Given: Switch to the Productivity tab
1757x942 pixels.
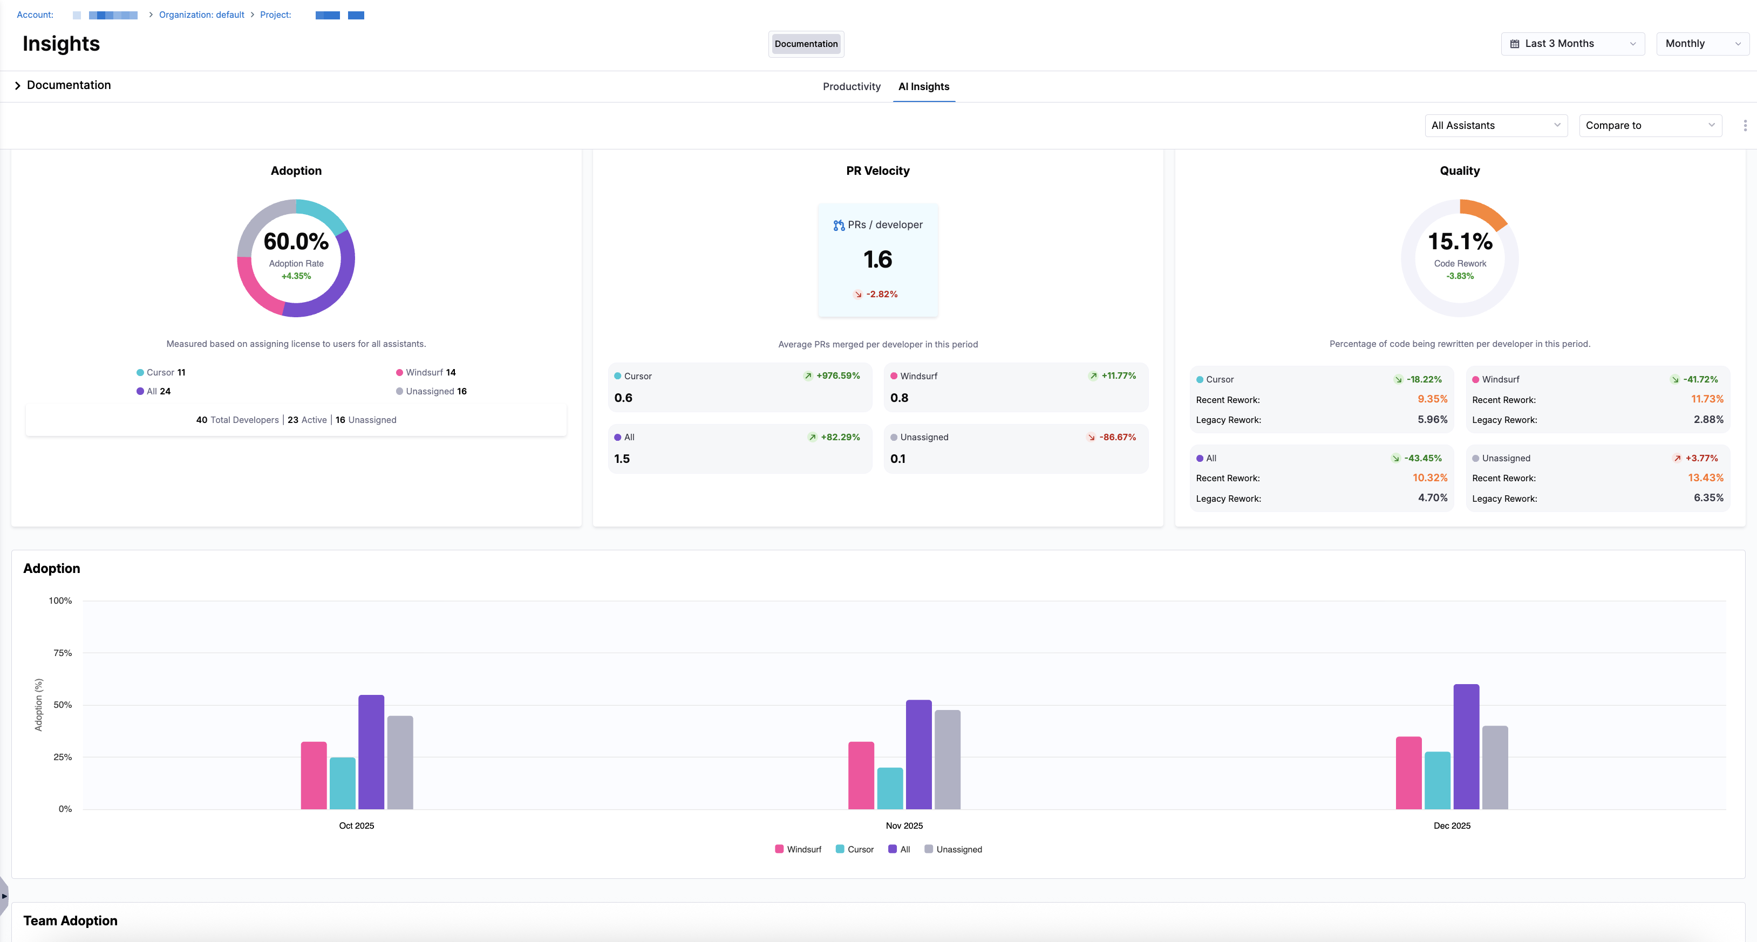Looking at the screenshot, I should pyautogui.click(x=851, y=87).
